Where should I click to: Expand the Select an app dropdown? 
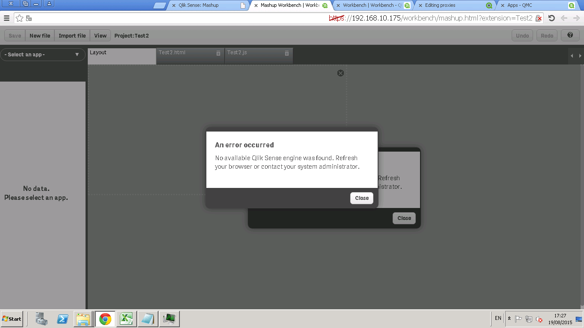pyautogui.click(x=43, y=54)
